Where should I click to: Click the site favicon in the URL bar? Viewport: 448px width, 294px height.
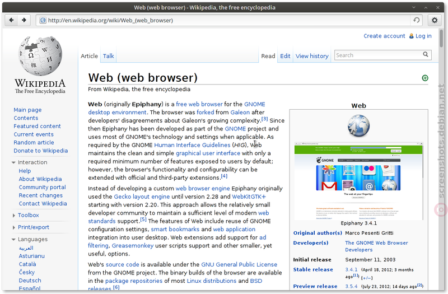click(x=43, y=20)
